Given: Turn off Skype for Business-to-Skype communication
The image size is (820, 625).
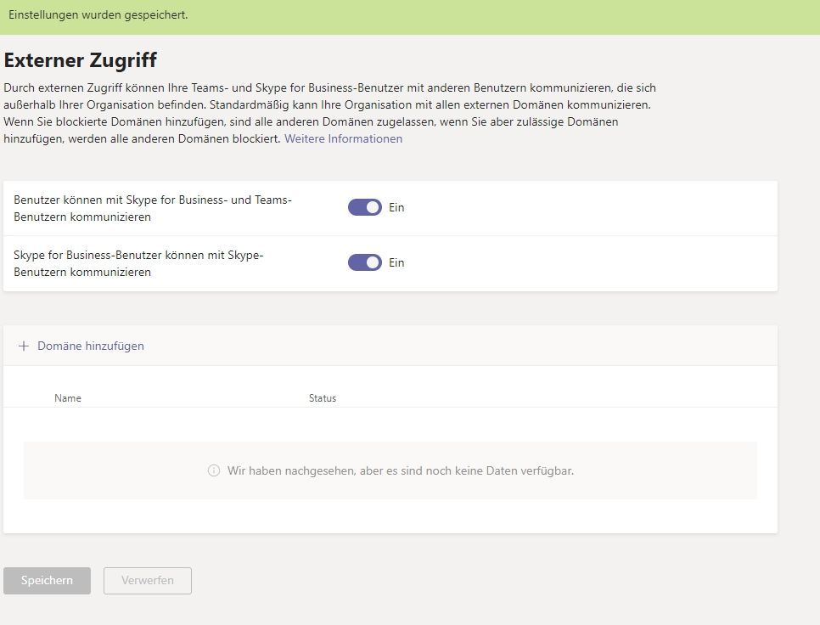Looking at the screenshot, I should tap(364, 262).
